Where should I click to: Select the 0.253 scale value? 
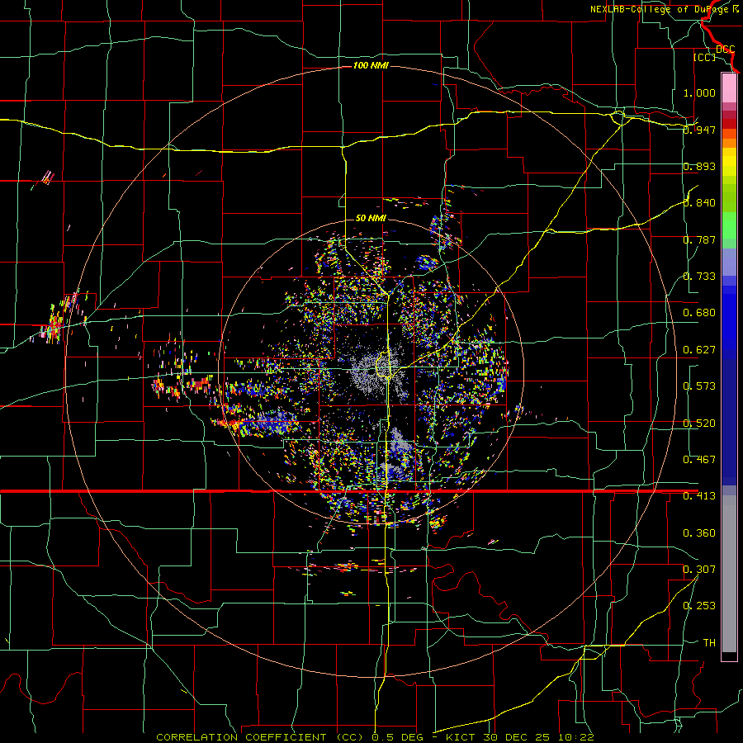[699, 606]
